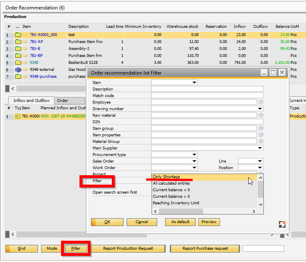Image resolution: width=306 pixels, height=262 pixels.
Task: Click the blue cube icon for 9348-external
Action: pyautogui.click(x=18, y=70)
